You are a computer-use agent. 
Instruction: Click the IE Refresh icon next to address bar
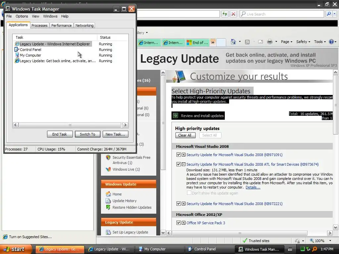[x=225, y=14]
